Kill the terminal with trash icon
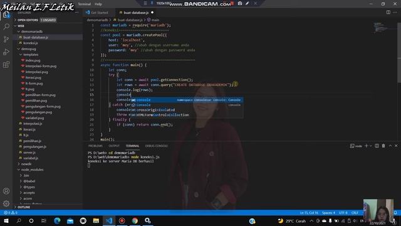Screen dimensions: 401x226 click(383, 146)
